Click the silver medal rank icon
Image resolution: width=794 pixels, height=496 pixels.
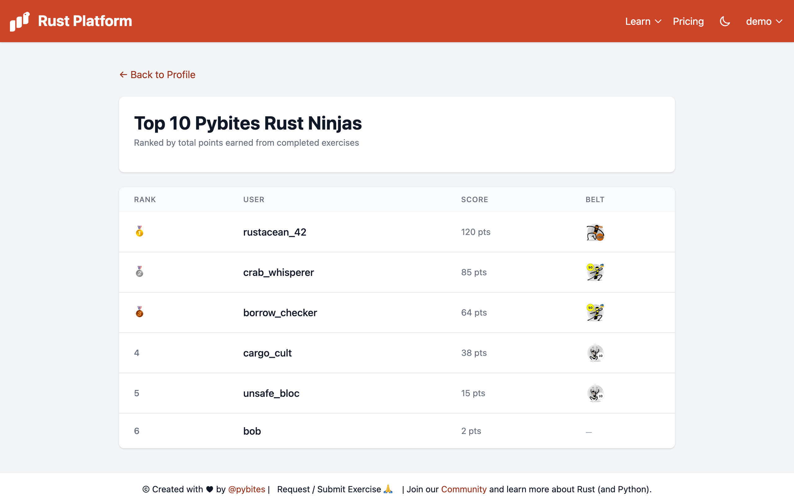(x=140, y=272)
